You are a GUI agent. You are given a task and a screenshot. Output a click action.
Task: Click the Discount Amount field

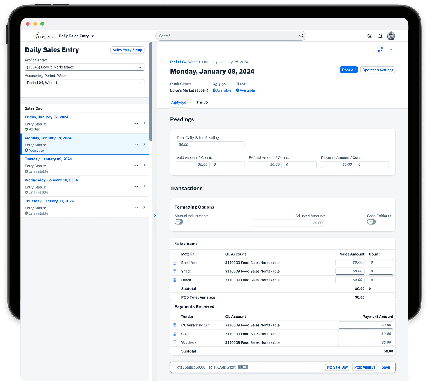[x=337, y=164]
